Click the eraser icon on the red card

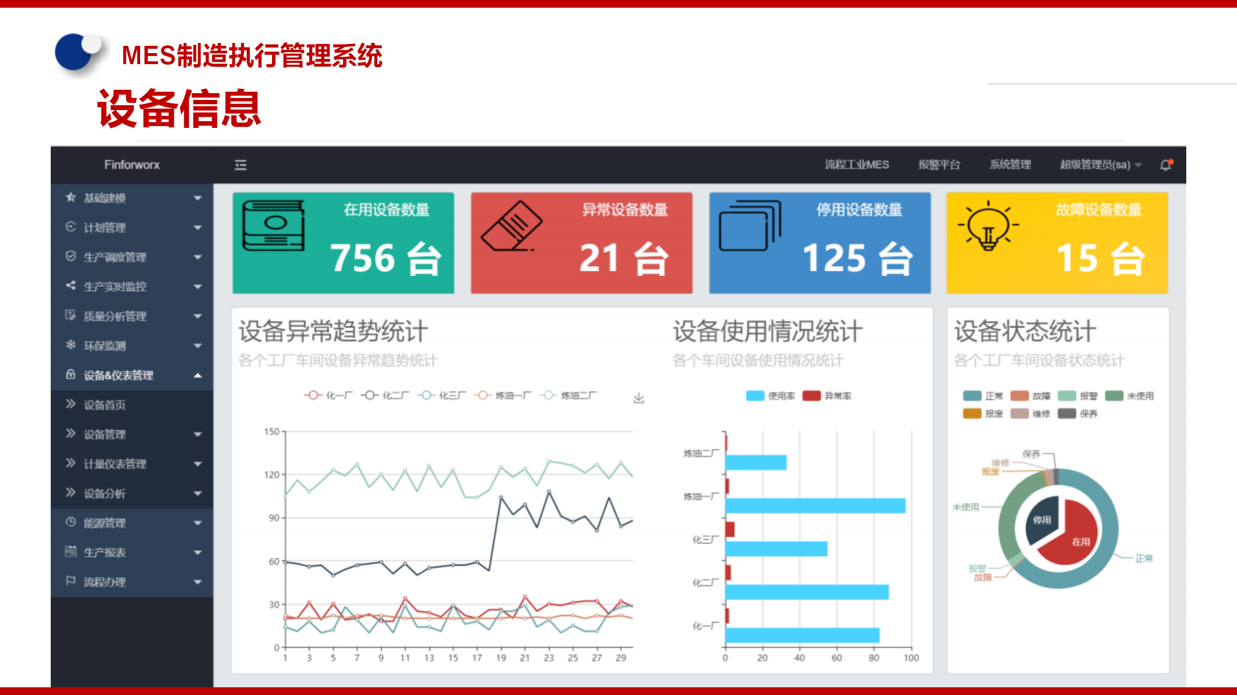point(512,226)
